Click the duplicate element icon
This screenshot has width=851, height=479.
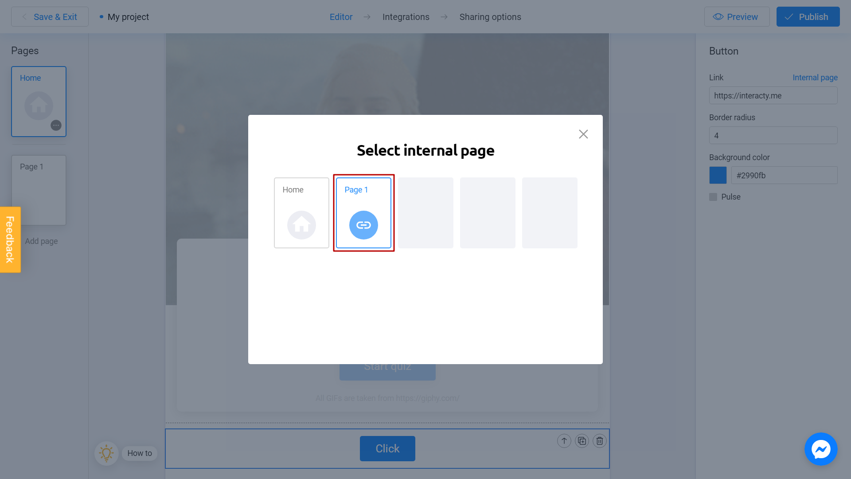click(582, 440)
